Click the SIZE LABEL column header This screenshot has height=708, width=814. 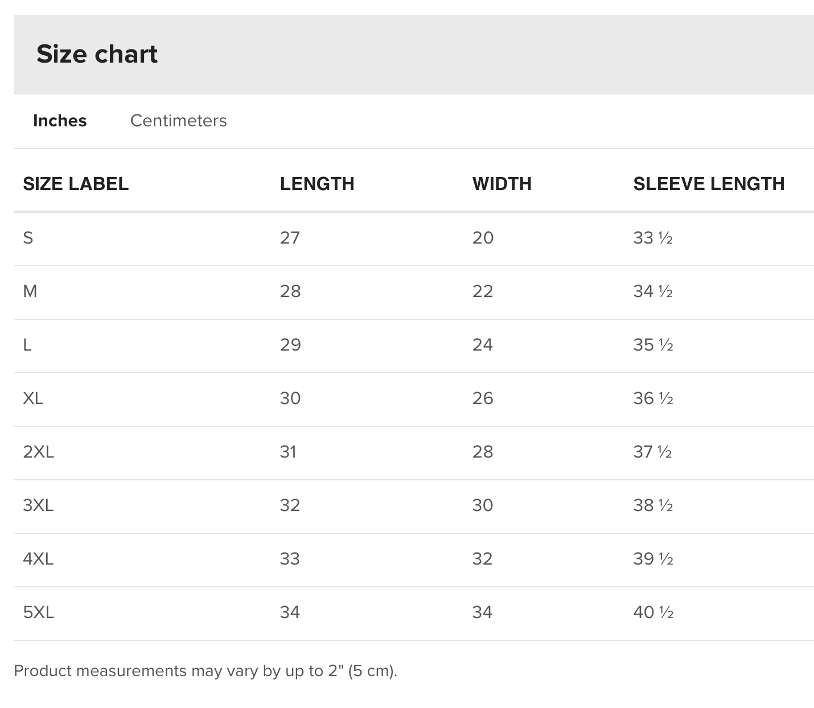click(x=76, y=184)
